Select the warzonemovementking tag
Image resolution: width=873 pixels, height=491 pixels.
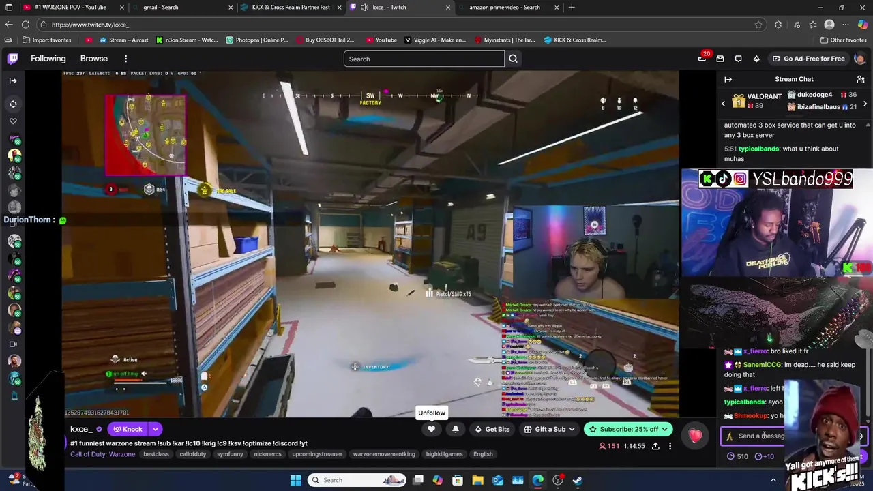(384, 454)
